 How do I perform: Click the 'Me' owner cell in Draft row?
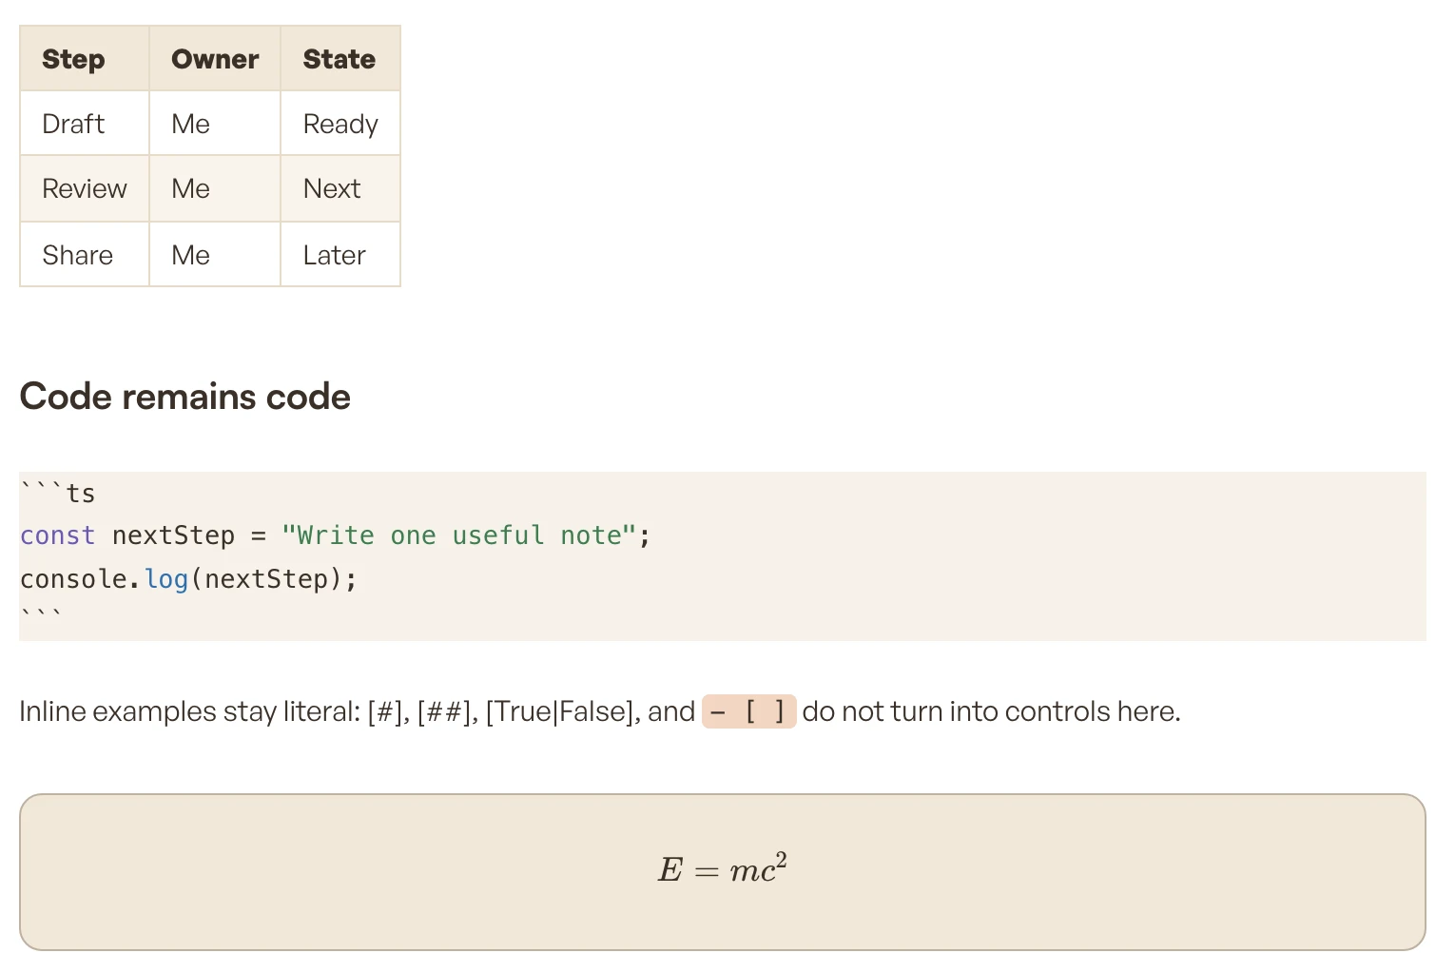pyautogui.click(x=215, y=124)
